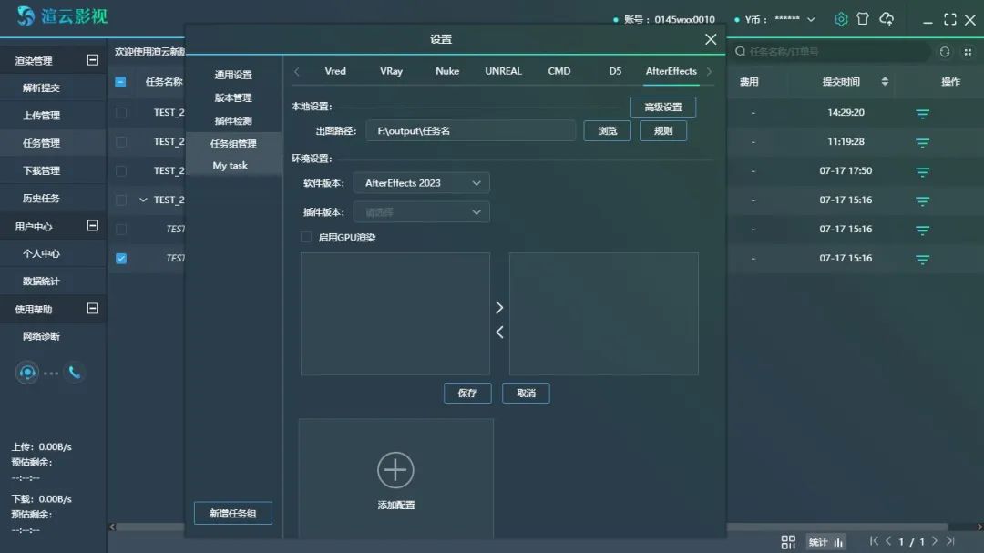The image size is (984, 553).
Task: Collapse the 使用帮助 sidebar section
Action: [92, 308]
